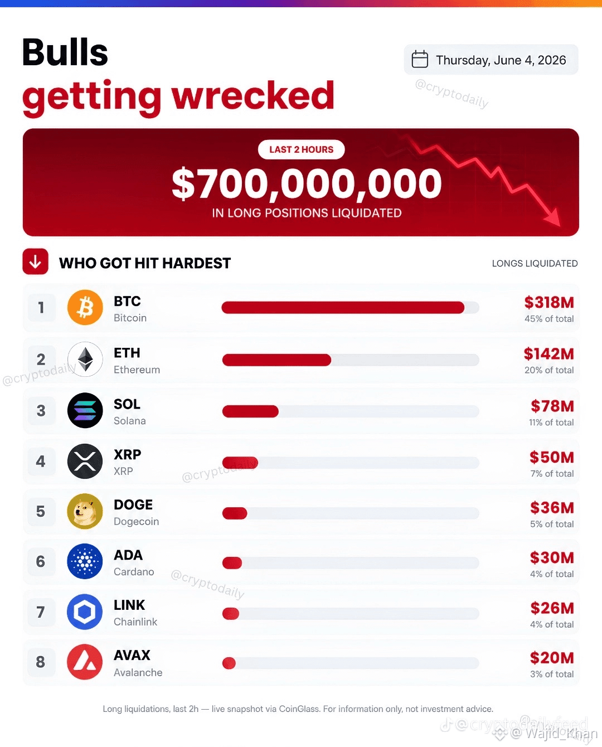602x747 pixels.
Task: Select the Avalanche red logo icon
Action: coord(85,662)
